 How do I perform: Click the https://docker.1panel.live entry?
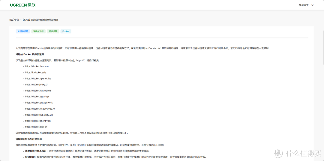38,79
